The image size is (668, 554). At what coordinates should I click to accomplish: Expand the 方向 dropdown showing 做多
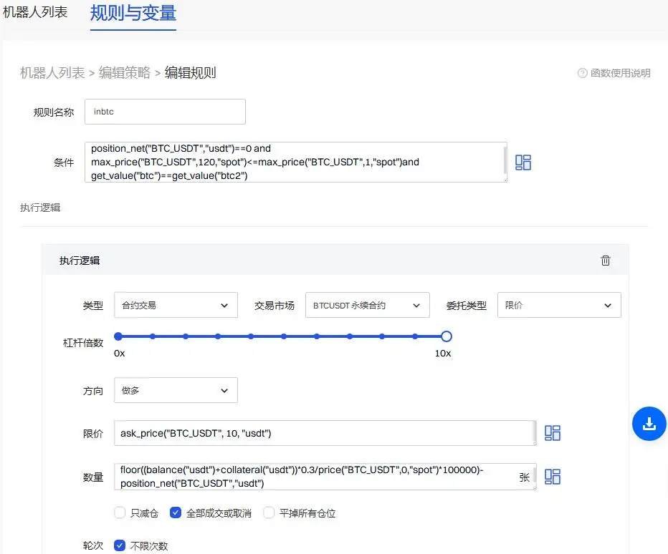176,391
